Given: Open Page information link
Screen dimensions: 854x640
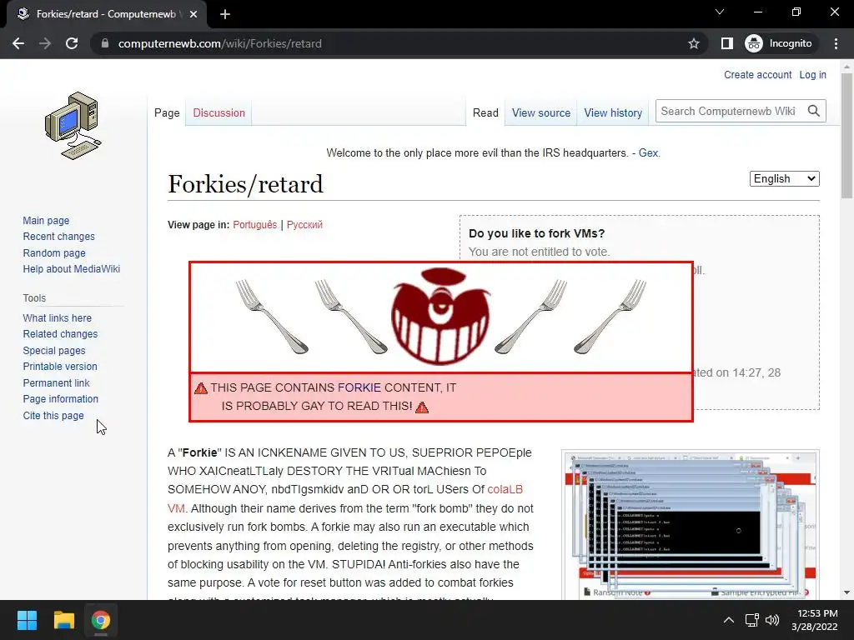Looking at the screenshot, I should pos(60,399).
